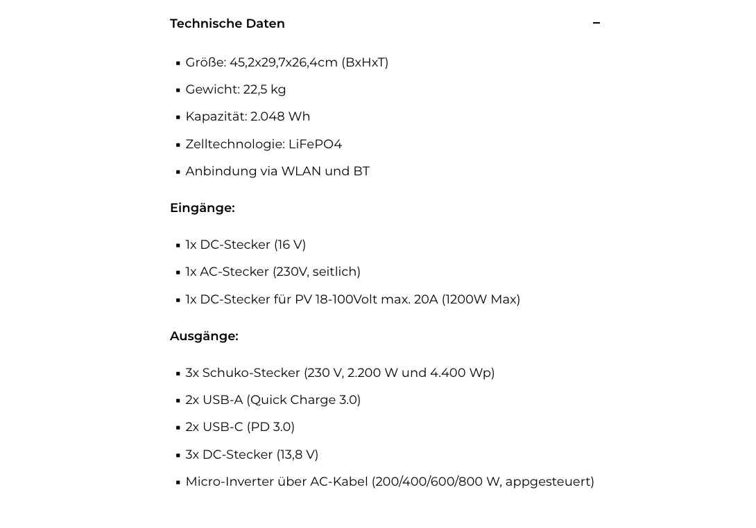Click the AC-Stecker (230V, seitlich) item

(x=273, y=272)
